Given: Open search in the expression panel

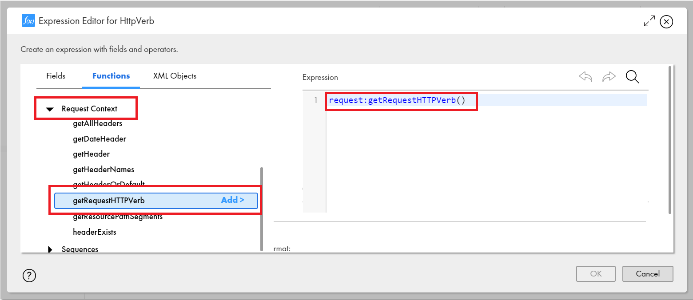Looking at the screenshot, I should point(632,77).
